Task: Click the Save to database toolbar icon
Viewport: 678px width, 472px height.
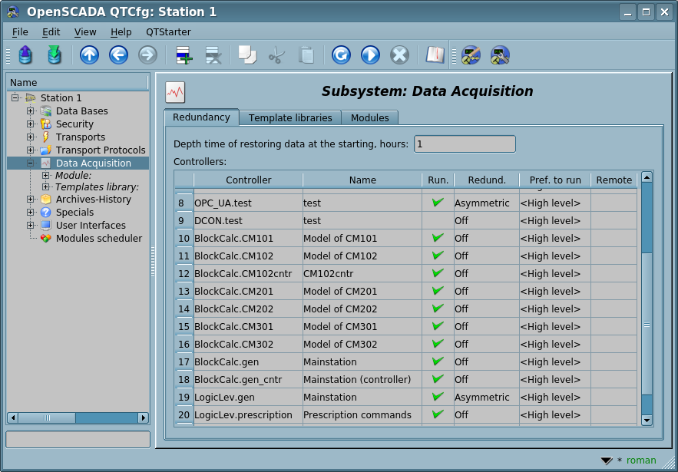Action: click(54, 55)
